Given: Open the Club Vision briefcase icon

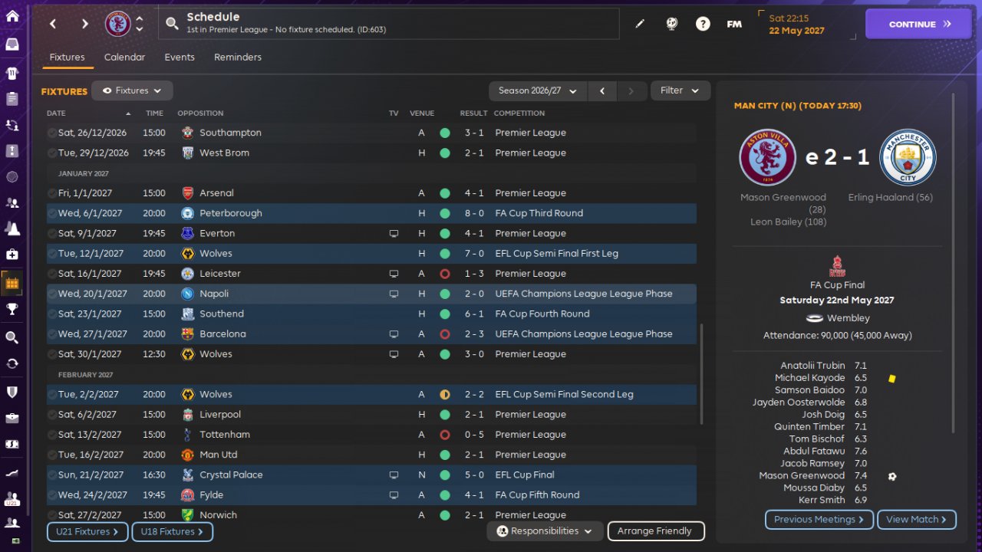Looking at the screenshot, I should [x=12, y=418].
